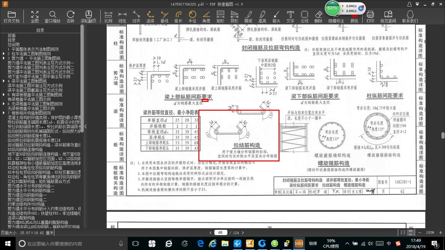This screenshot has height=250, width=445.
Task: Open the user account icon in title bar
Action: [x=409, y=4]
